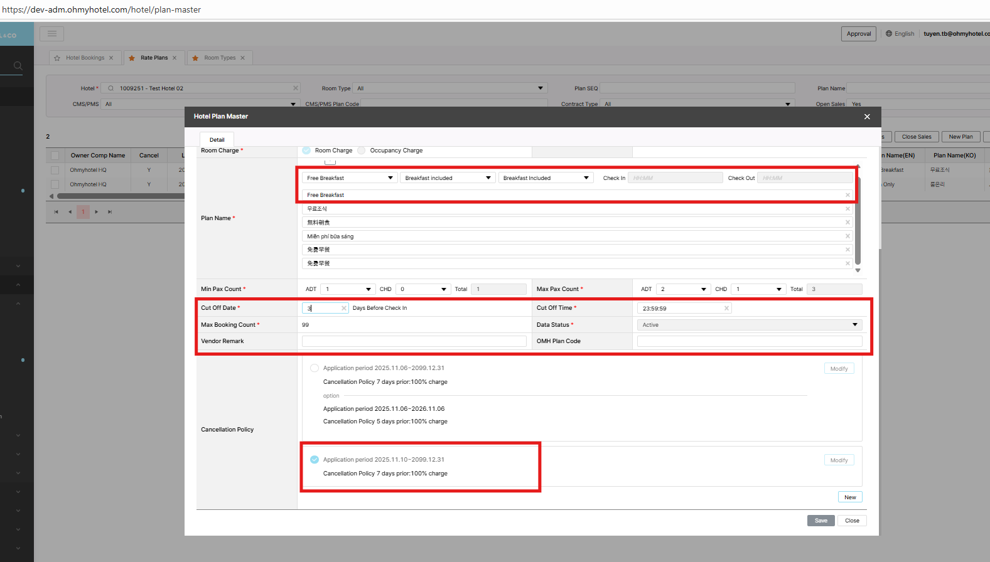The width and height of the screenshot is (990, 562).
Task: Go to next page in table pagination
Action: click(x=96, y=212)
